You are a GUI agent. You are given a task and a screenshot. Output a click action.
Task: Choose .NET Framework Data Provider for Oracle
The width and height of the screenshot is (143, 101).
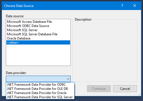pyautogui.click(x=40, y=93)
